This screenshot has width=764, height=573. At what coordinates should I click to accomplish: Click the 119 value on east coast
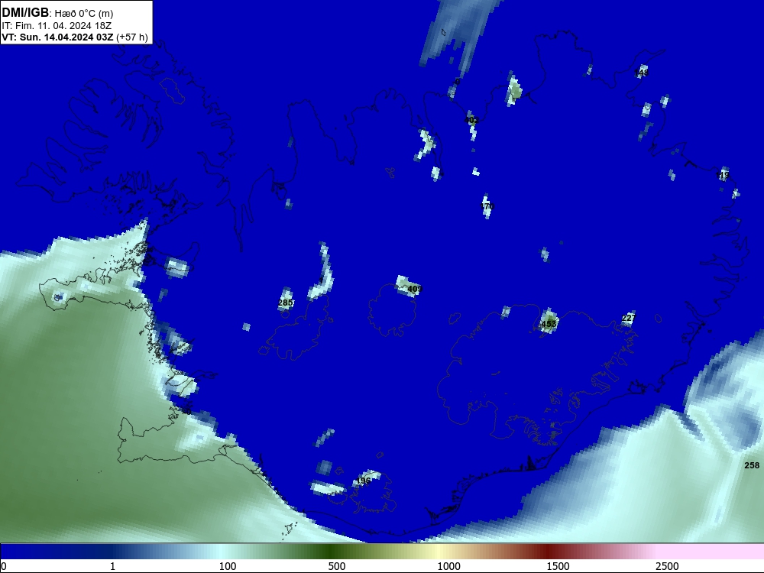(723, 175)
